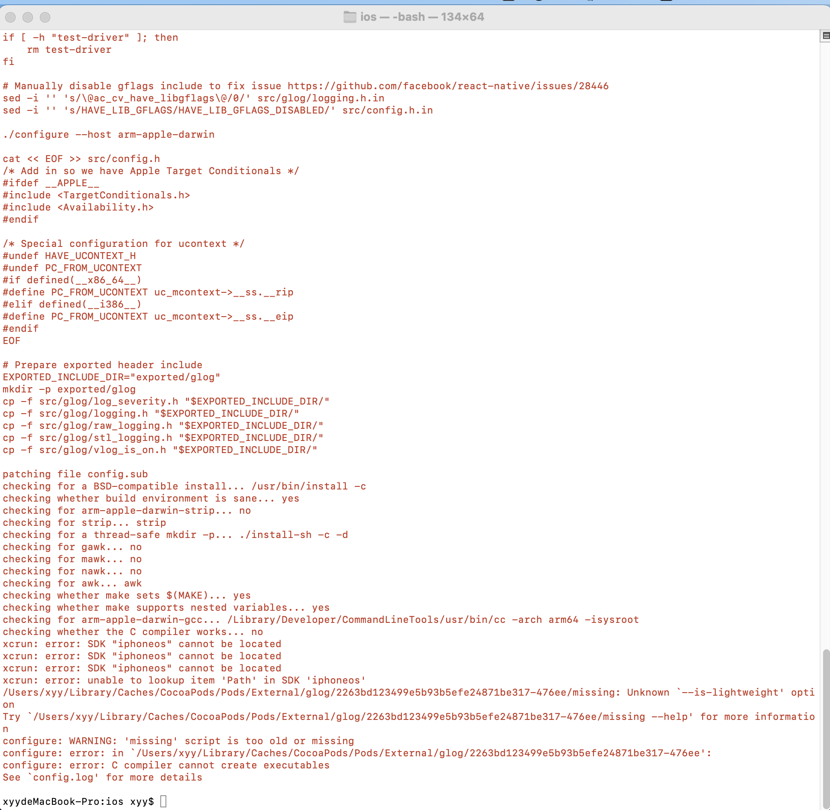Image resolution: width=830 pixels, height=810 pixels.
Task: Click the sed line editing src/config.h.in
Action: (218, 110)
